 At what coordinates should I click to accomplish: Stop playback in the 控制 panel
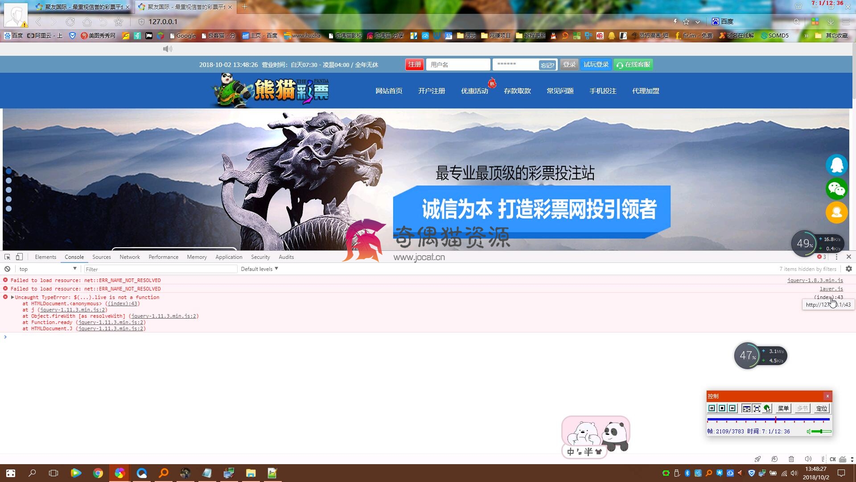click(x=722, y=408)
